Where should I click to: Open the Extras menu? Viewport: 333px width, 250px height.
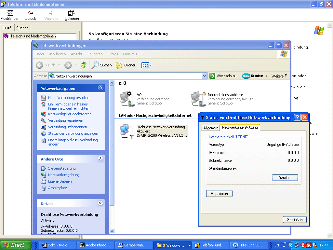pyautogui.click(x=113, y=54)
